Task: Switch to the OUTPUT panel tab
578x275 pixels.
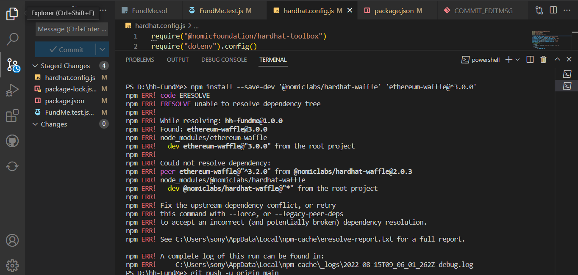Action: [x=178, y=60]
